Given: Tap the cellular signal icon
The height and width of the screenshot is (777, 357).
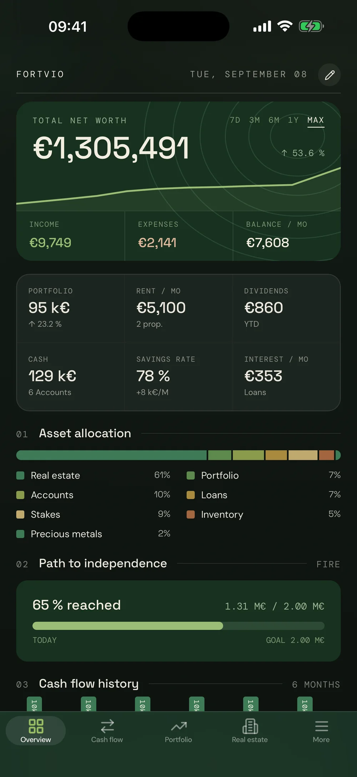Looking at the screenshot, I should 262,26.
